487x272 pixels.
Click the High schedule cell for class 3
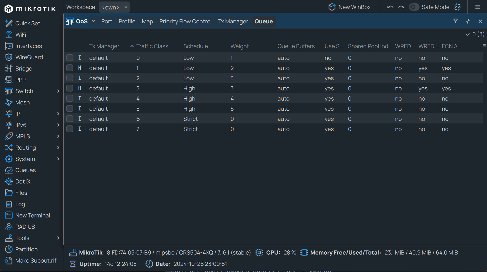tap(189, 88)
